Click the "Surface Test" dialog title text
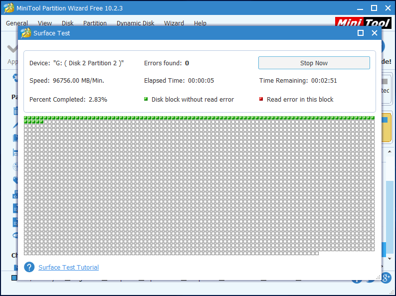Screen dimensions: 396x296 (x=51, y=33)
